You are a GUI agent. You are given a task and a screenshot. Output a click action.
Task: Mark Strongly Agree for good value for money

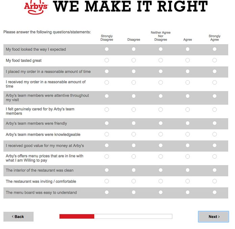tap(214, 145)
